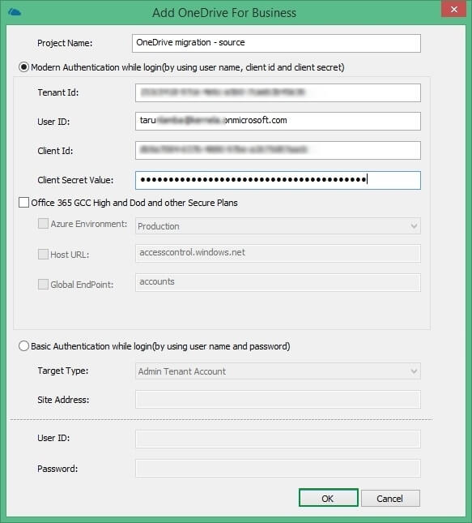Click the OneDrive cloud icon in title bar
The image size is (472, 523).
tap(15, 13)
